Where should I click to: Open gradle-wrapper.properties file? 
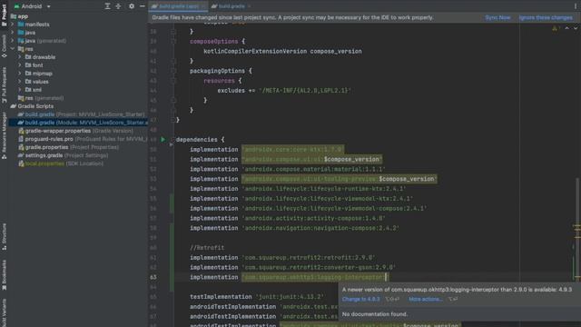click(75, 131)
